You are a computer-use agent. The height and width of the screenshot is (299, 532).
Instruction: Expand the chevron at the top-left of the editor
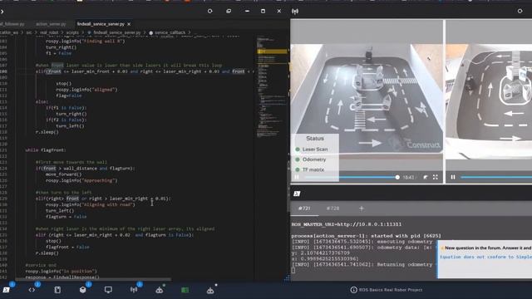tap(2, 12)
